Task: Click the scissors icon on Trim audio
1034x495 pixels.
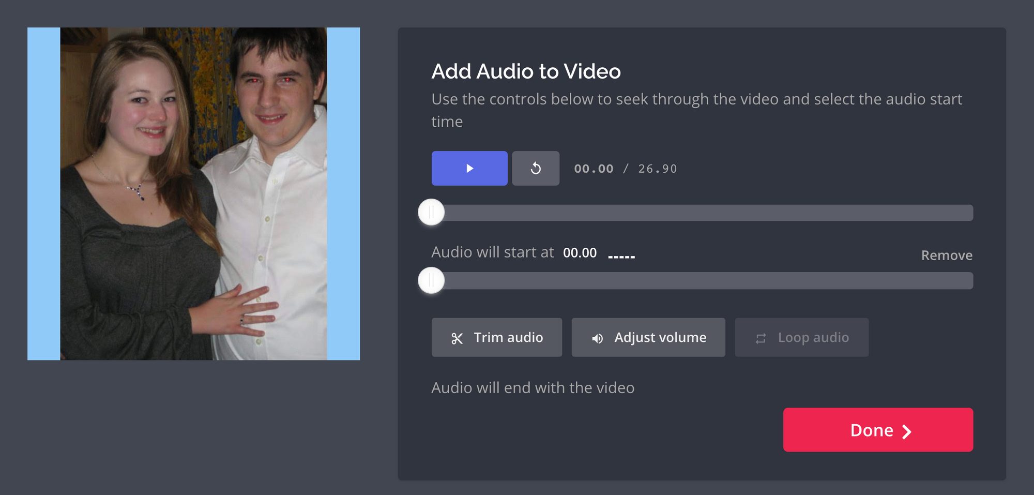Action: click(457, 338)
